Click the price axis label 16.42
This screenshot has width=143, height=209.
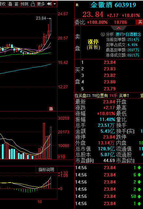click(x=63, y=62)
